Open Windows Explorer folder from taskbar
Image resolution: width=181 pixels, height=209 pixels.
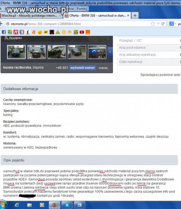[29, 205]
